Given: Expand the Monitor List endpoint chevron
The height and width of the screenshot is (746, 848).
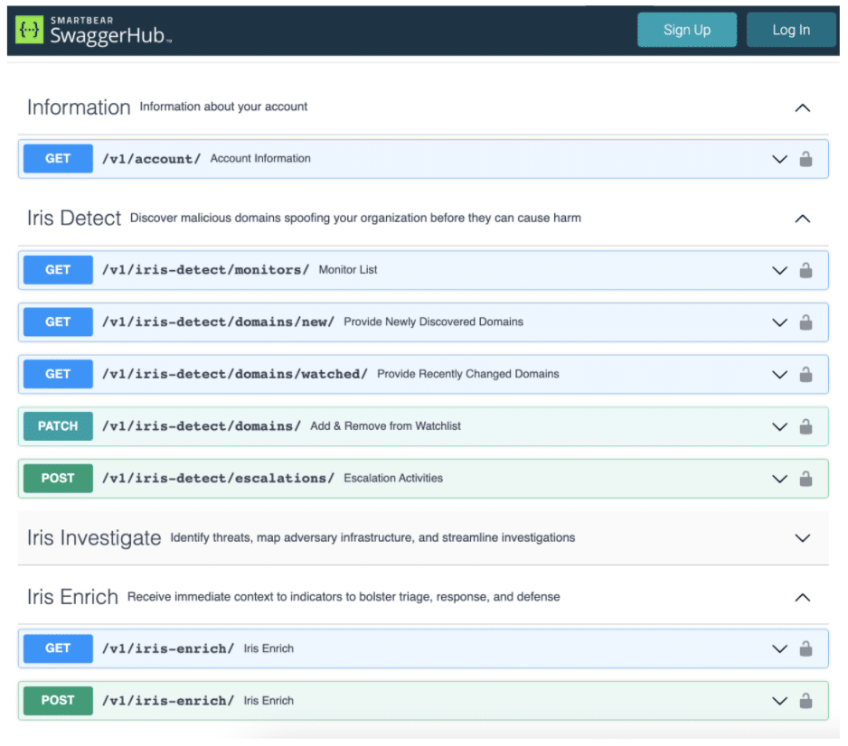Looking at the screenshot, I should [x=779, y=270].
